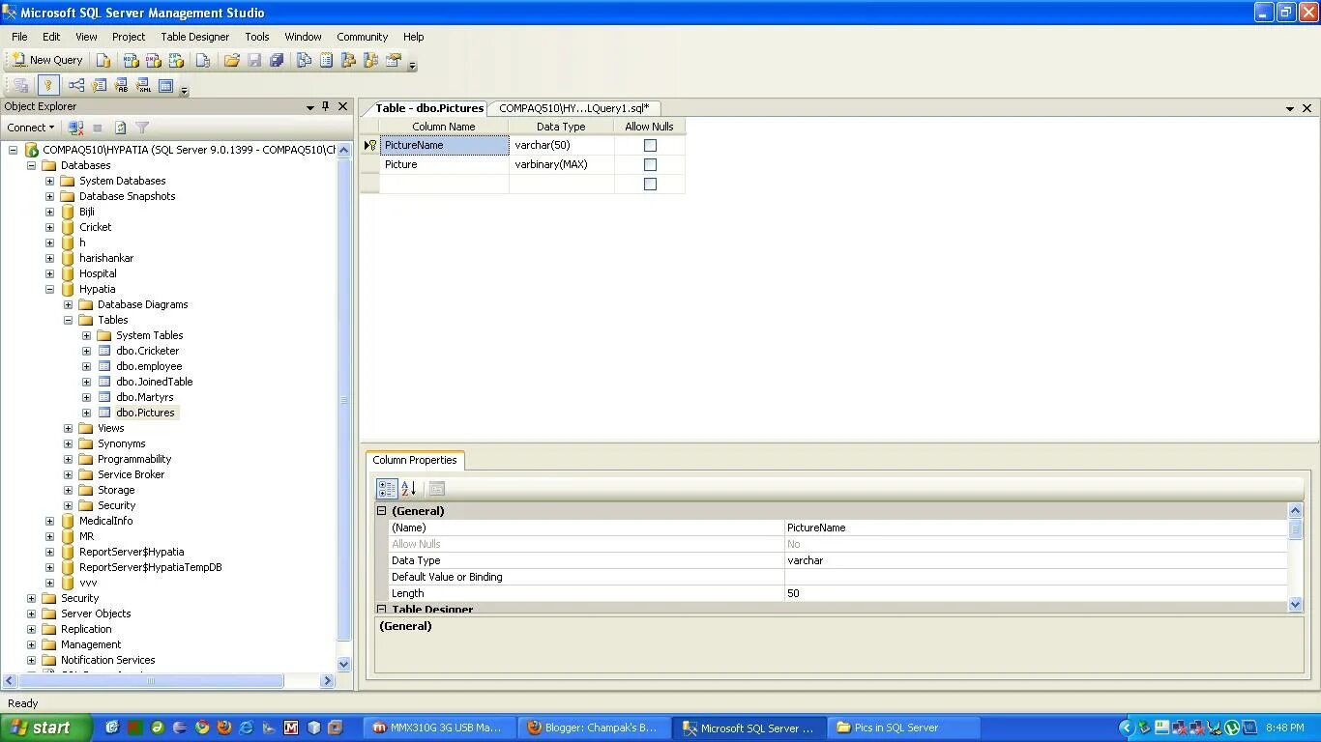
Task: Click the Filter funnel icon in Object Explorer
Action: (x=142, y=128)
